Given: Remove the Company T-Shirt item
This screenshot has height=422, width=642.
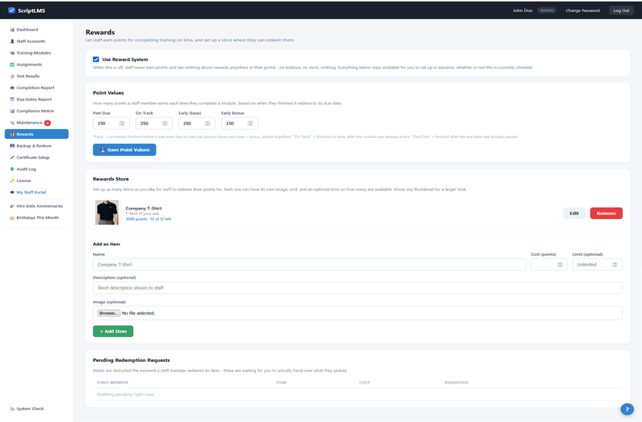Looking at the screenshot, I should tap(606, 213).
